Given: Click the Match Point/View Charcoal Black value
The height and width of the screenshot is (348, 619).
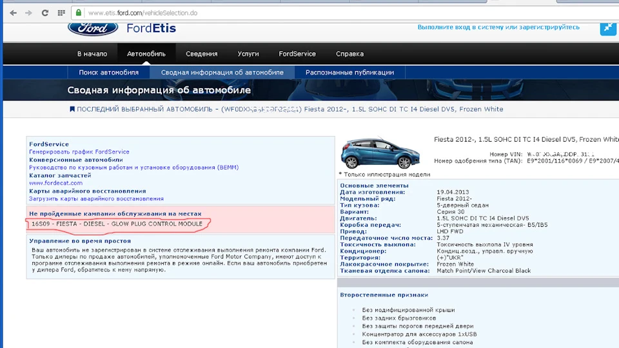Looking at the screenshot, I should coord(484,271).
